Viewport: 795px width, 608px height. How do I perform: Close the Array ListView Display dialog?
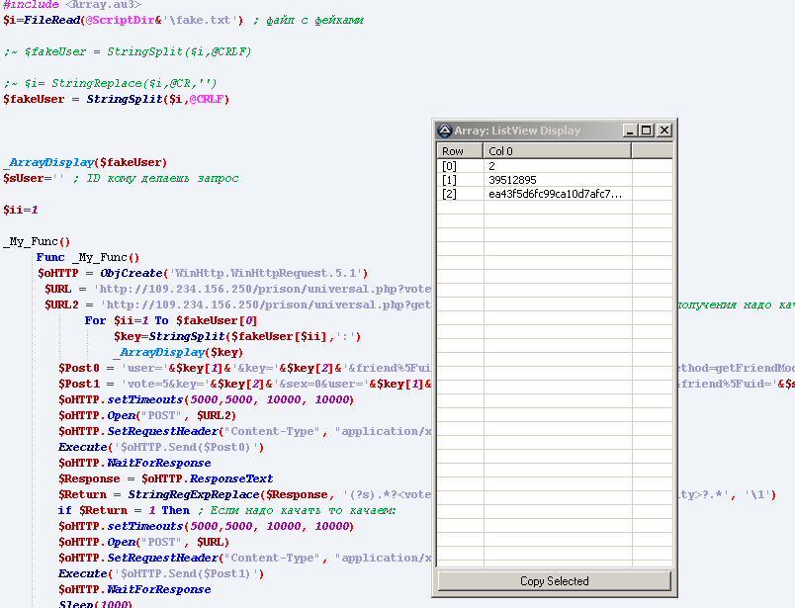coord(664,130)
